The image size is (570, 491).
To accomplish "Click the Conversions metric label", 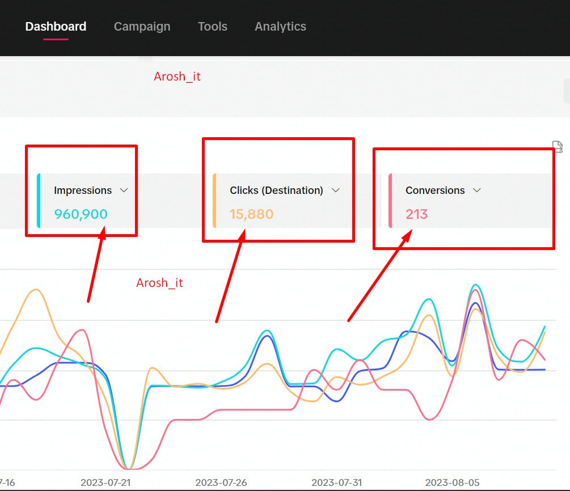I will tap(435, 191).
